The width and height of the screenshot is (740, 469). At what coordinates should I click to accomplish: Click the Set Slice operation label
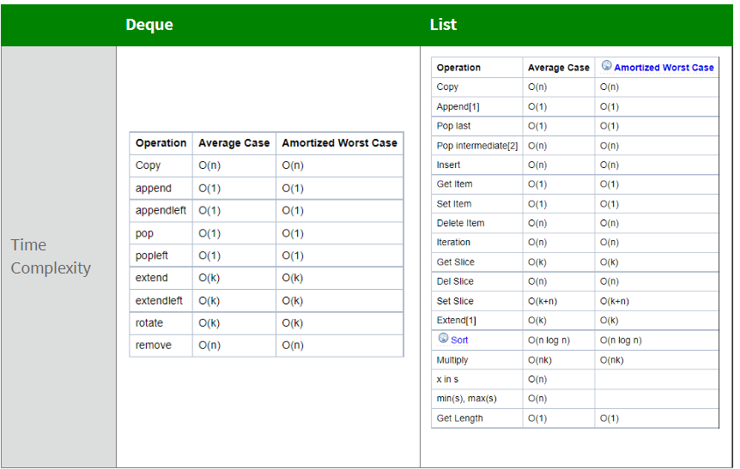tap(455, 301)
